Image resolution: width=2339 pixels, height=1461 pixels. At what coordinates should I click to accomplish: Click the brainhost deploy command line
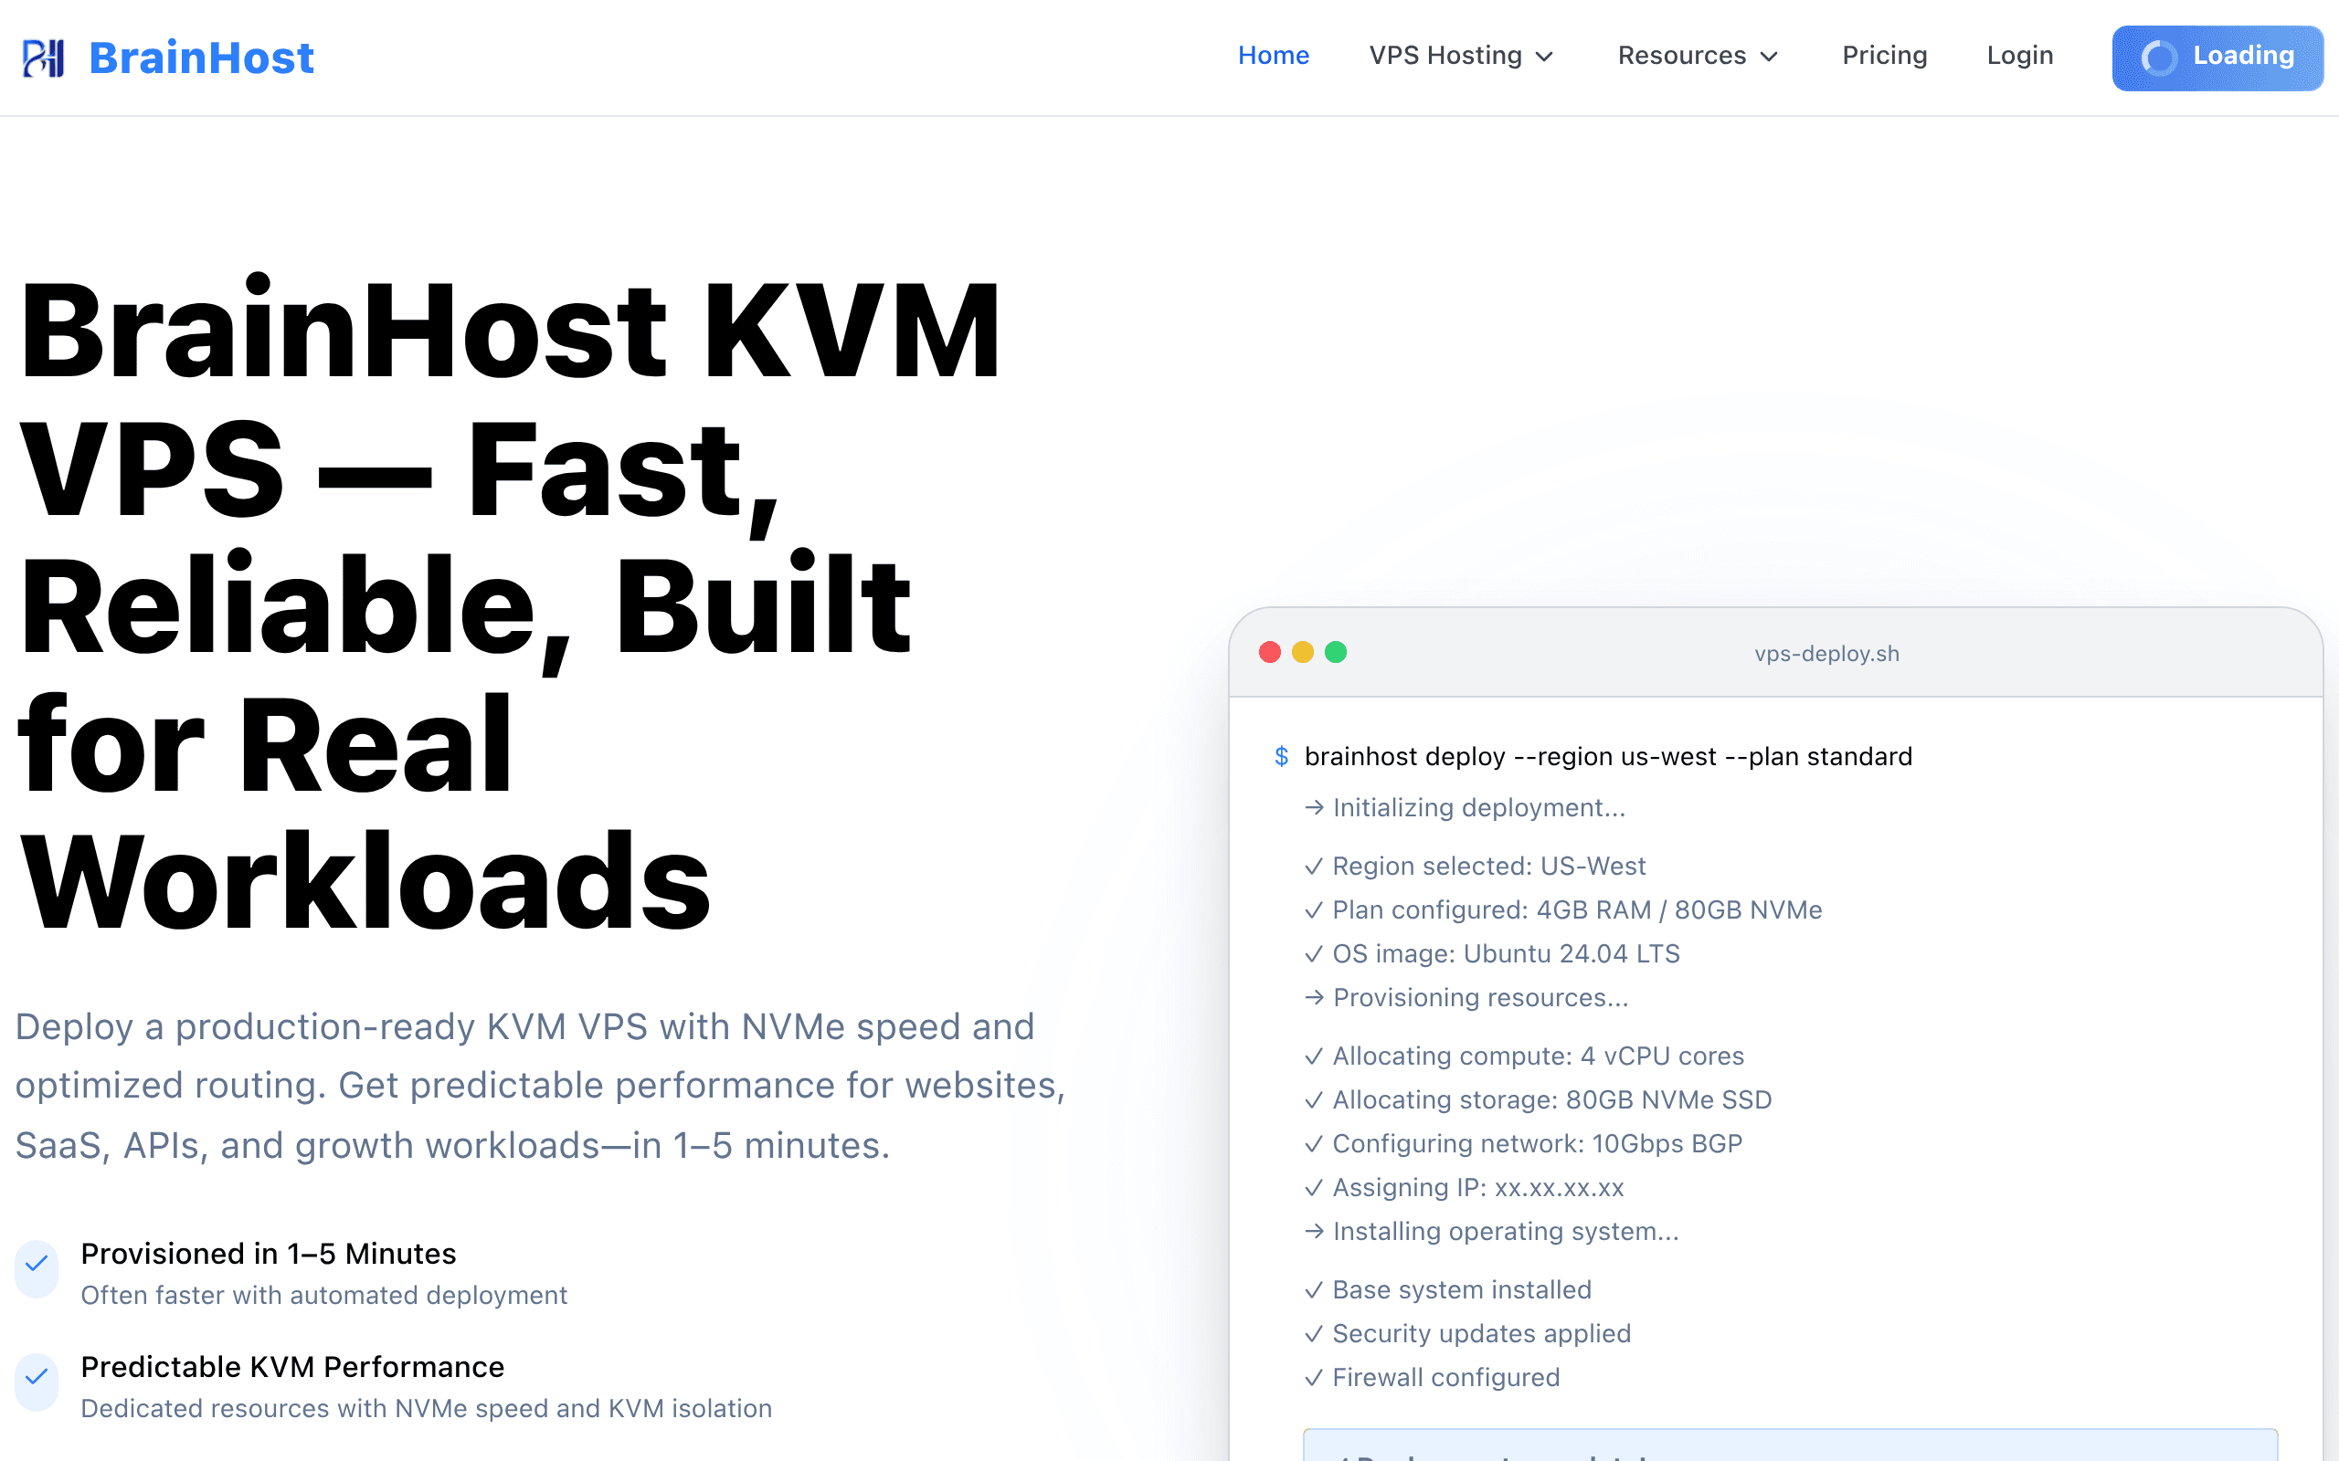1608,757
